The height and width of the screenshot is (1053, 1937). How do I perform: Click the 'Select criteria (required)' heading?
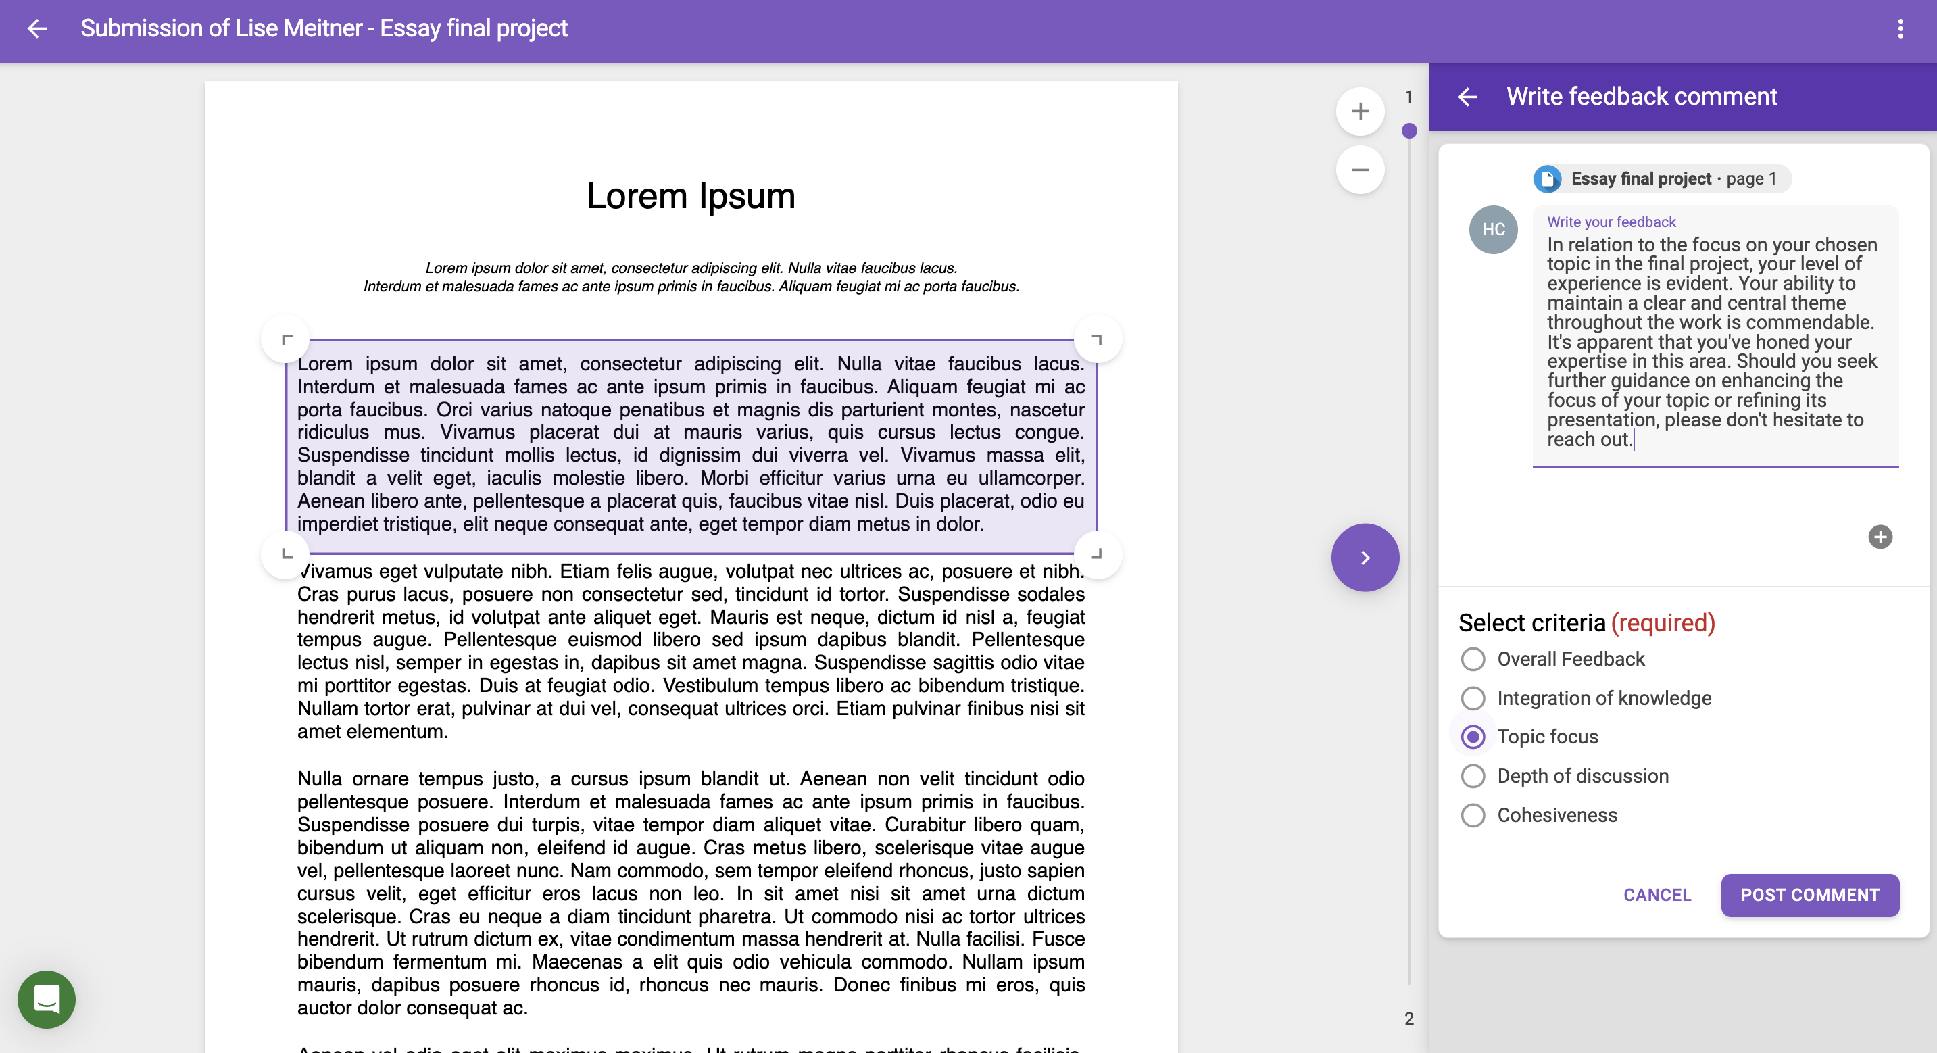1587,622
